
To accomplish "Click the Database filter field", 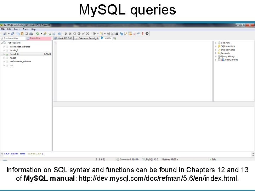I will click(x=13, y=38).
